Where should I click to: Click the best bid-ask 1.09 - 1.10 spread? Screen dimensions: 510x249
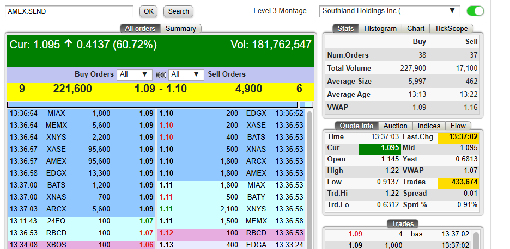(x=161, y=89)
